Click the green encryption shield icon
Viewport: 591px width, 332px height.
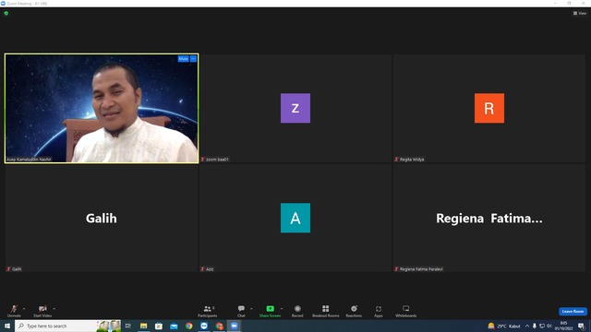6,13
